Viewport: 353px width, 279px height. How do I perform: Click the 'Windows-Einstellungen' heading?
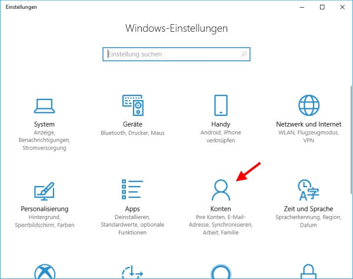point(176,28)
